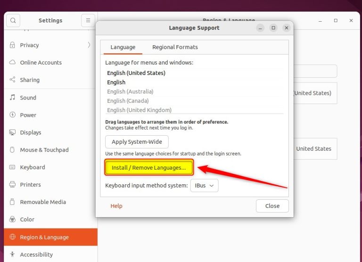
Task: Open the Settings hamburger menu
Action: pos(88,20)
